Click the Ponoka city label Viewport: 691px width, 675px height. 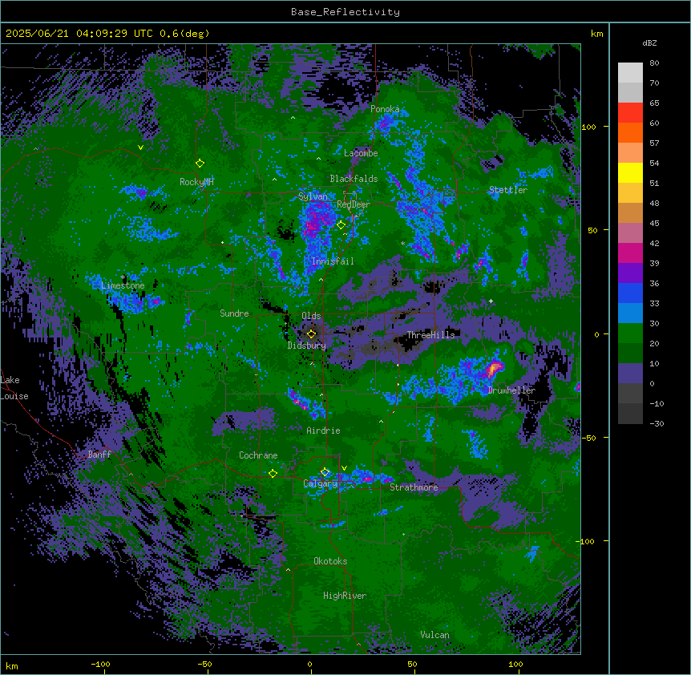coord(385,109)
